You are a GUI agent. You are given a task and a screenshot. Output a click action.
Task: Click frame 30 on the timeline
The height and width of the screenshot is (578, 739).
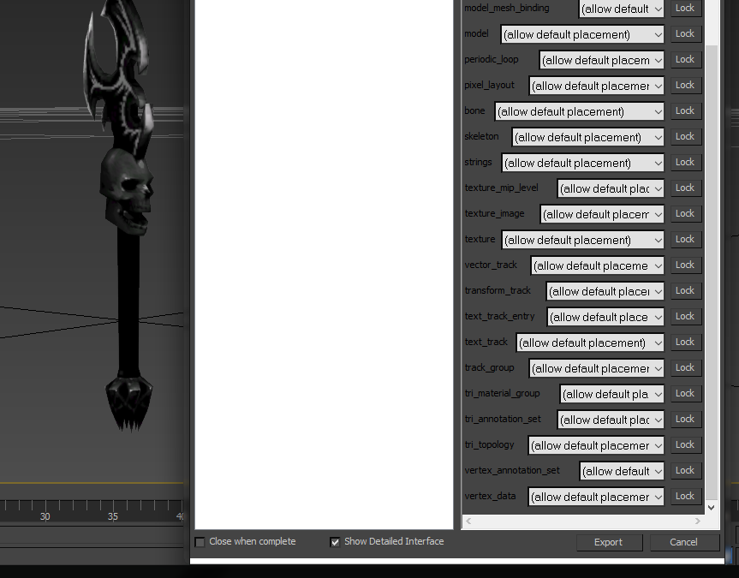pyautogui.click(x=45, y=516)
